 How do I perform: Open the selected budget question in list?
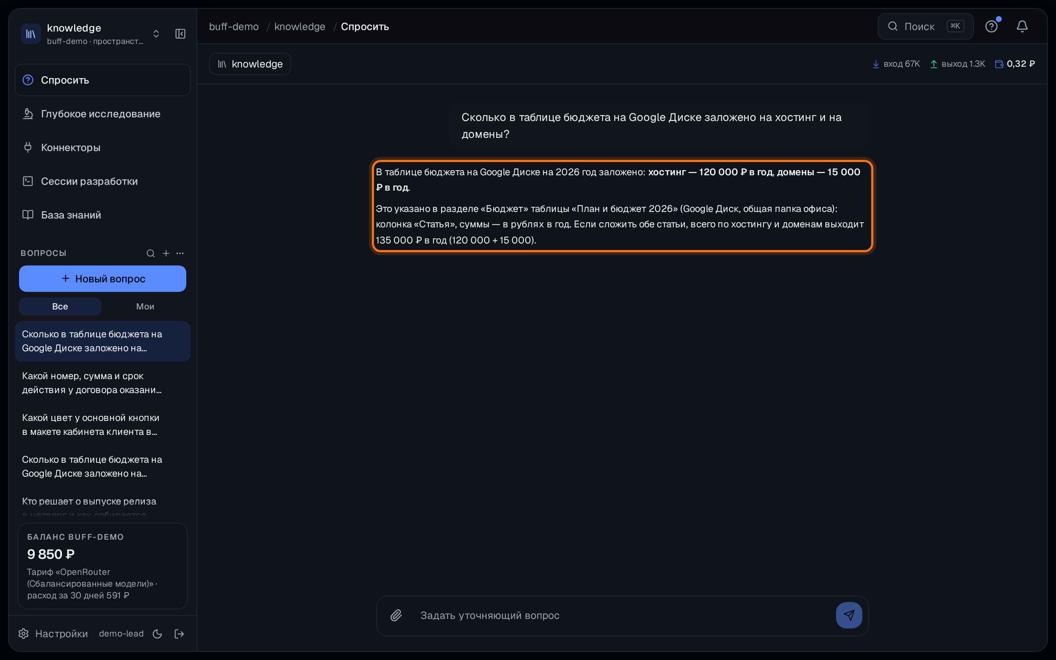[x=103, y=341]
